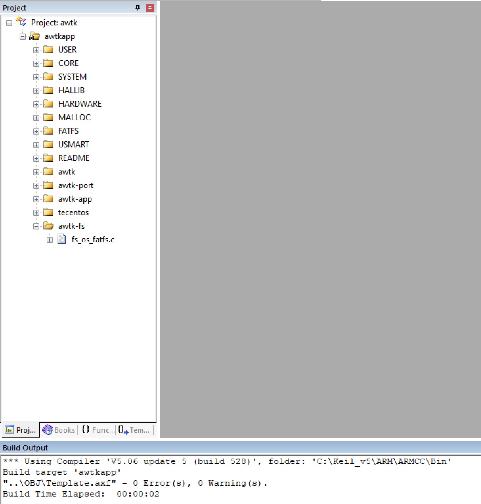Expand the MALLOC group
The image size is (481, 504).
[36, 118]
